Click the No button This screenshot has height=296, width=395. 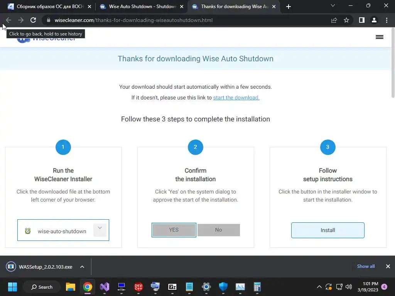(219, 230)
